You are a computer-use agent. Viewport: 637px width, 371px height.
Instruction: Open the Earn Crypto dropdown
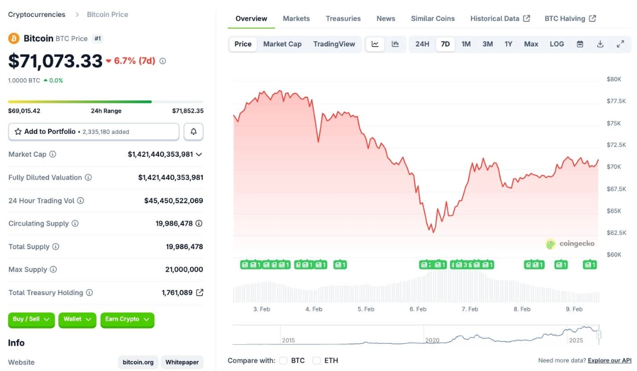click(127, 320)
